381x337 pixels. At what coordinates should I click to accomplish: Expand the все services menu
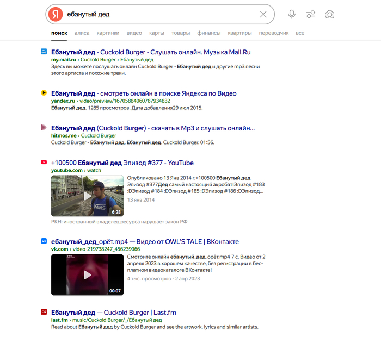pyautogui.click(x=300, y=33)
